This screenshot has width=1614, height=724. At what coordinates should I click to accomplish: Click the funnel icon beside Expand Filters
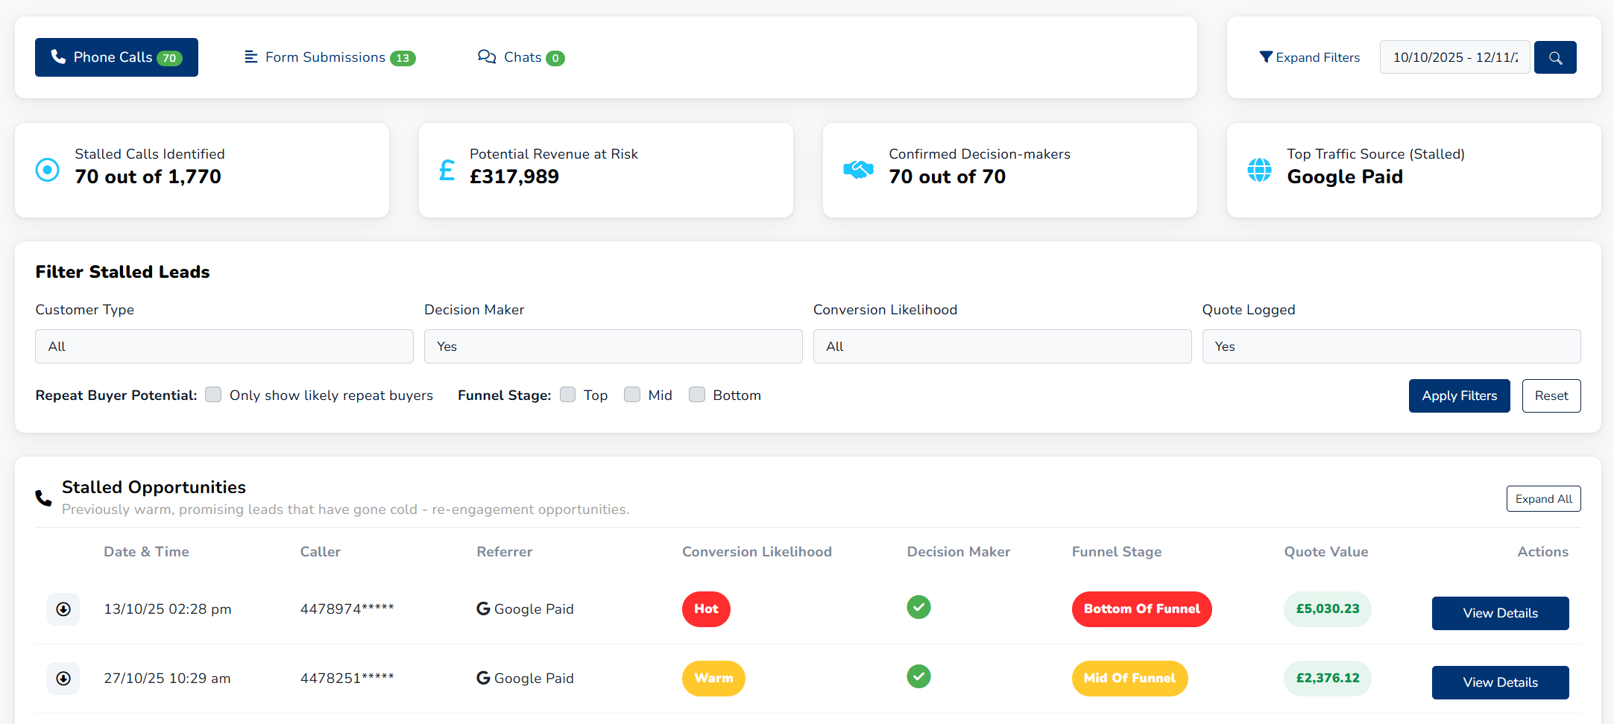click(x=1265, y=57)
